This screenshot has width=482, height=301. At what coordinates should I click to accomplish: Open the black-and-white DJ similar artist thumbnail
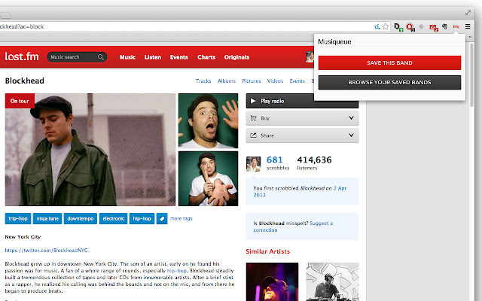coord(332,281)
